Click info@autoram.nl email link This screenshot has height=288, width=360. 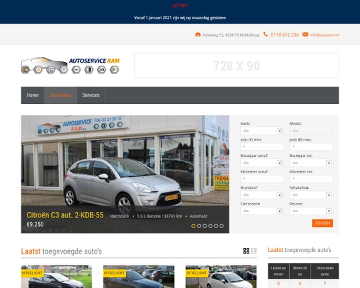(325, 35)
